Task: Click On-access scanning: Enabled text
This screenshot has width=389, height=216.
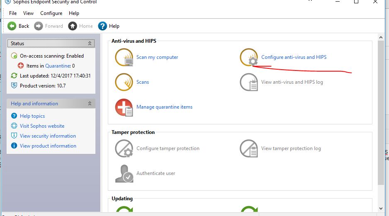Action: (52, 56)
